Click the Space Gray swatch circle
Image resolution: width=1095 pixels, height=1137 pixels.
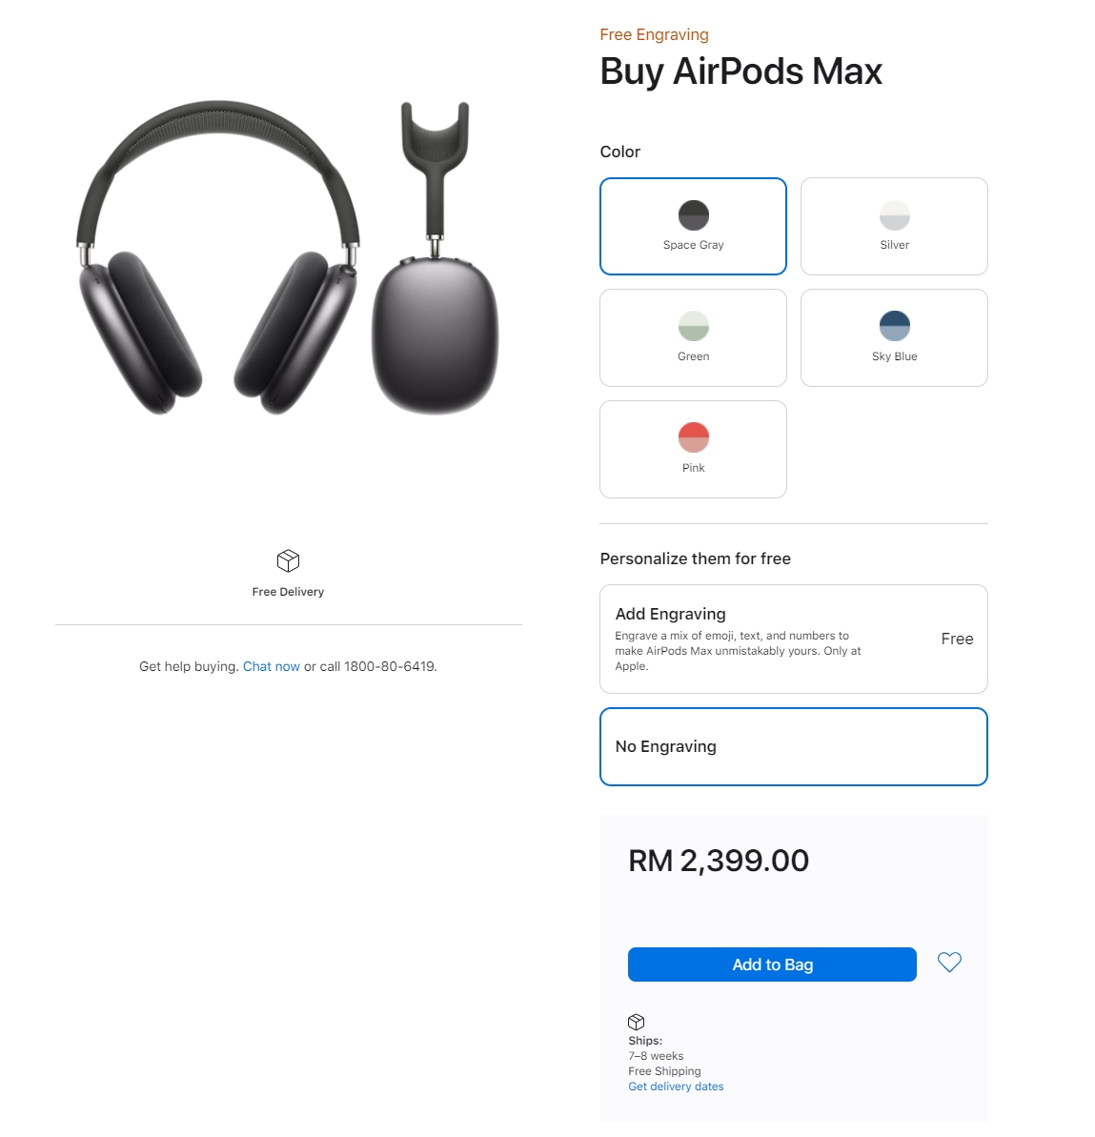coord(693,214)
